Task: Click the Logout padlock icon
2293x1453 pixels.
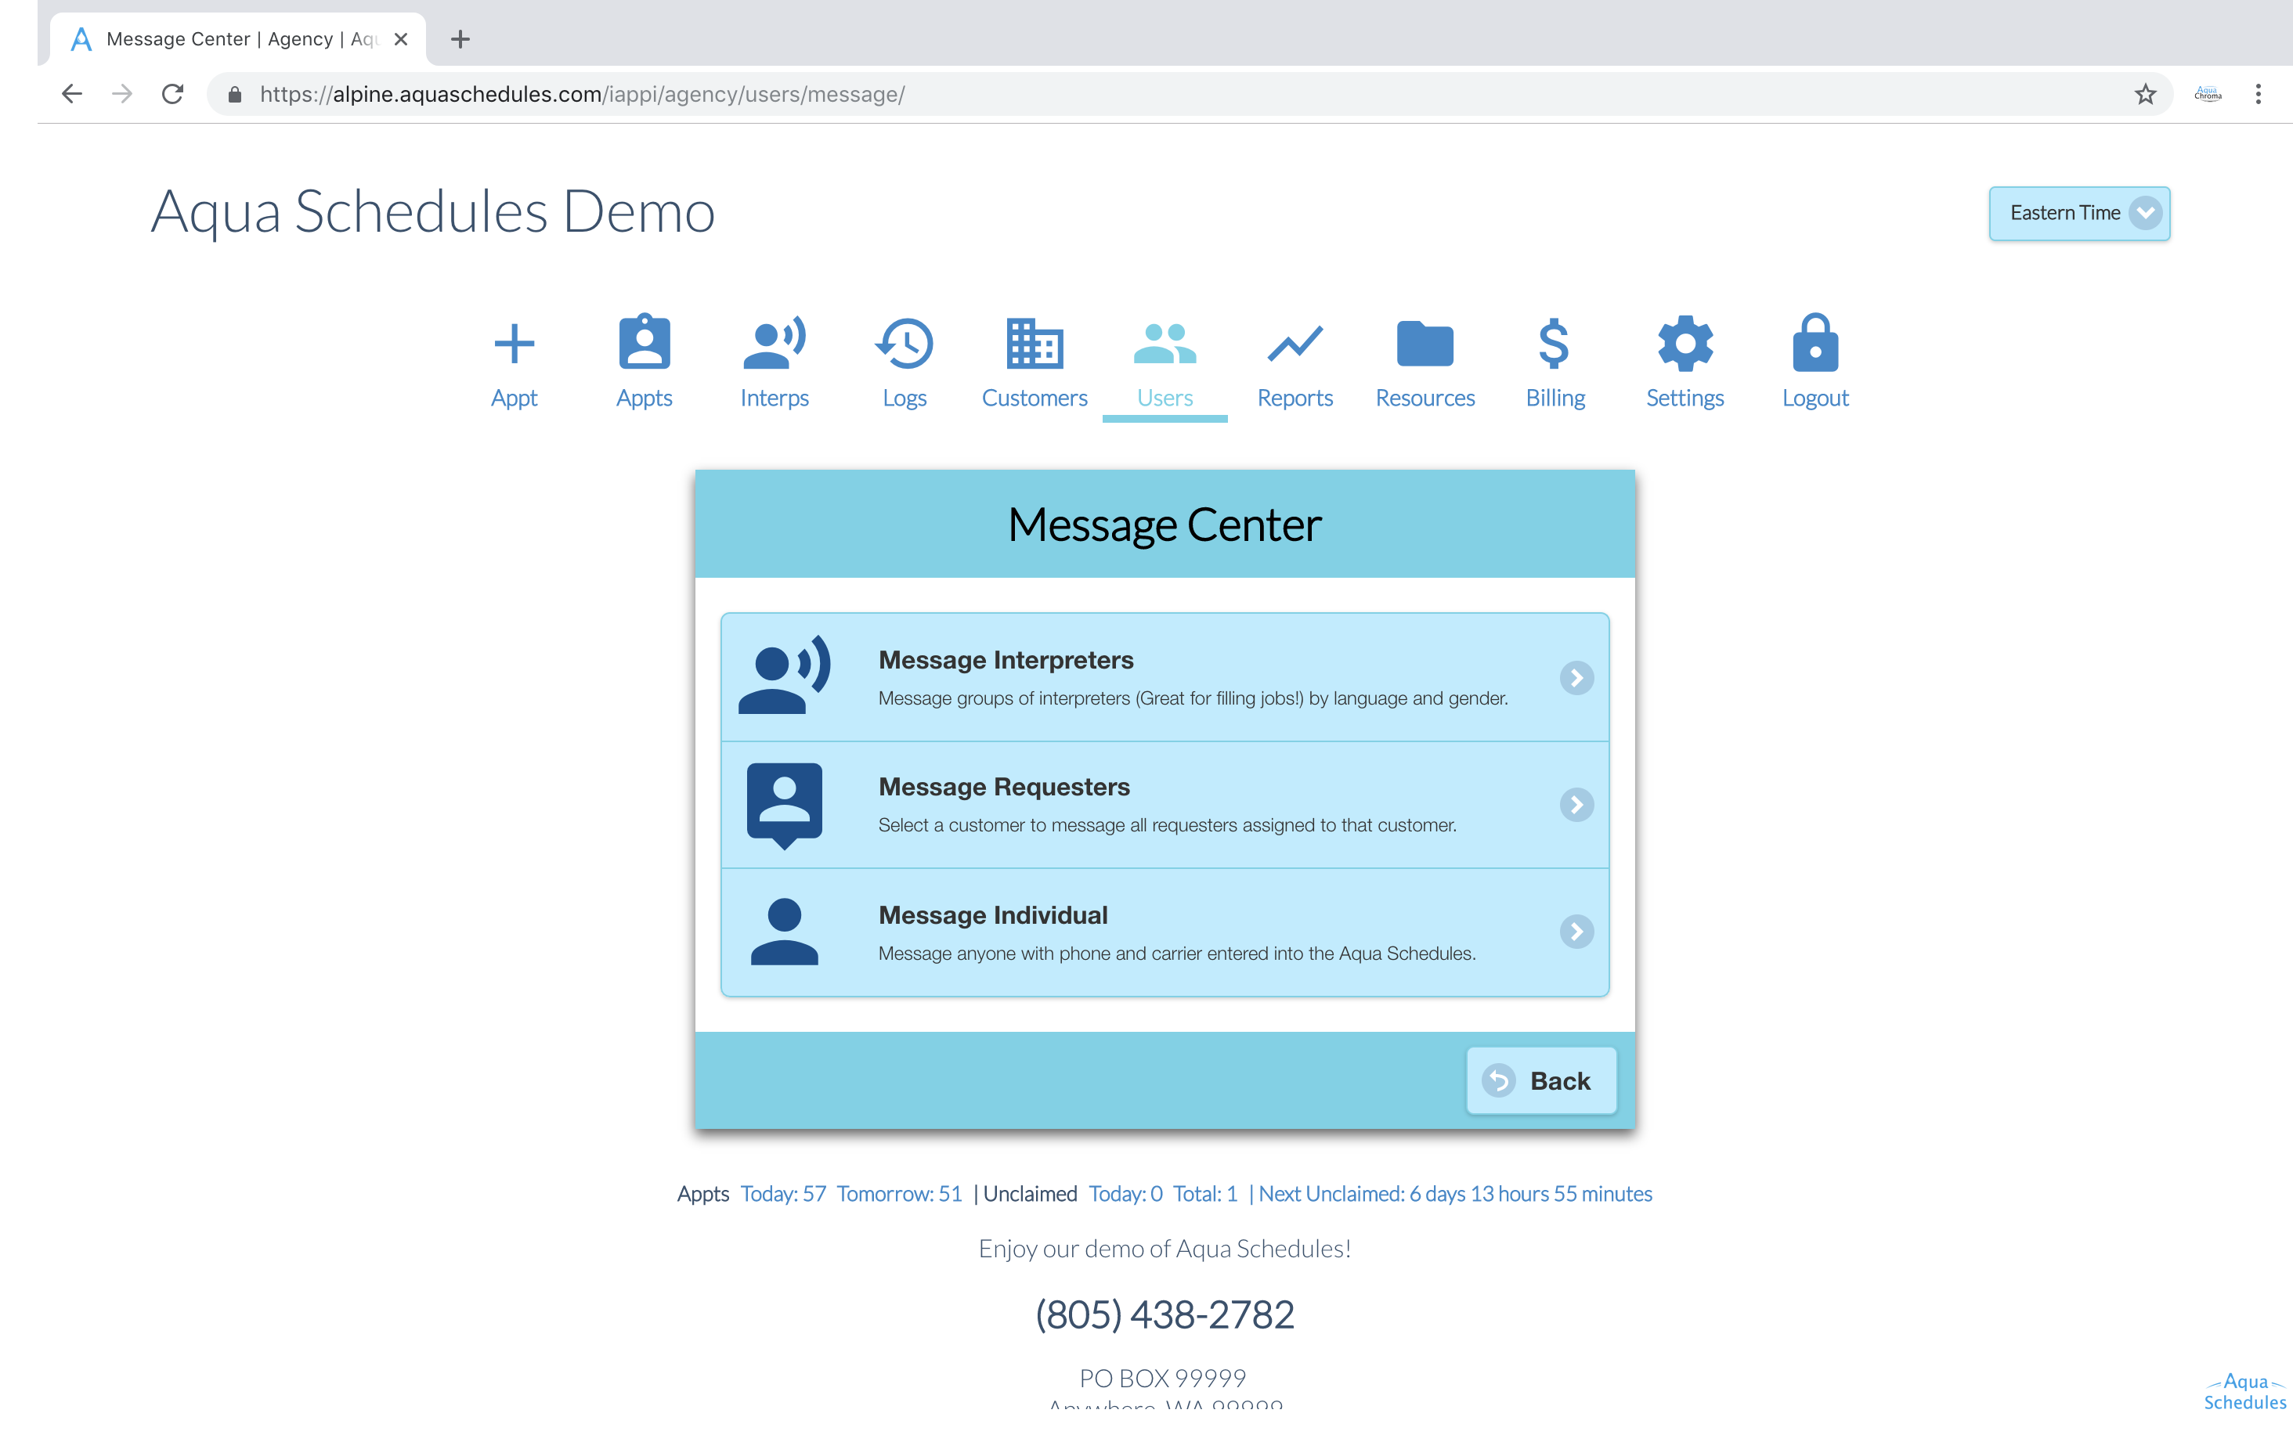Action: (x=1815, y=342)
